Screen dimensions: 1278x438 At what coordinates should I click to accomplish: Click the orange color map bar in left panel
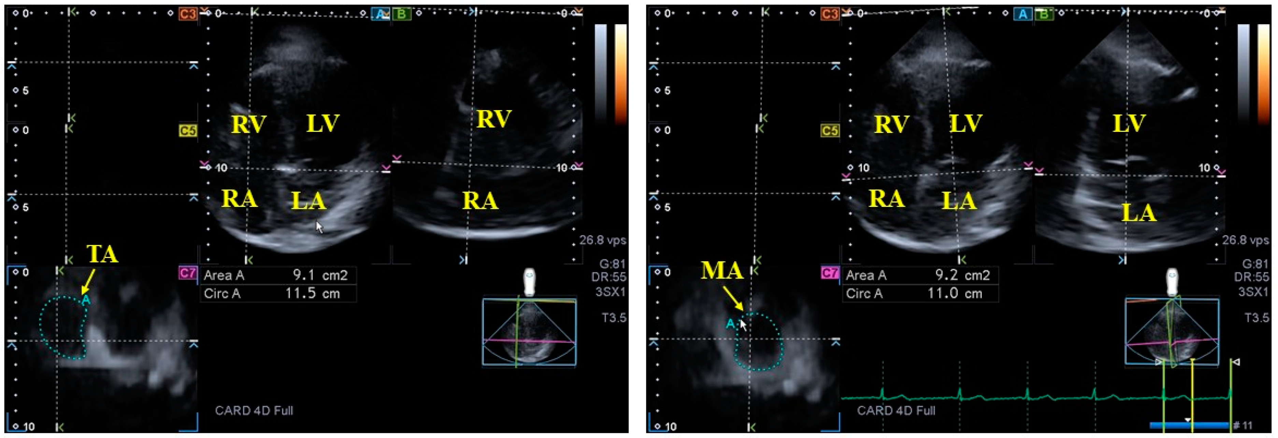(621, 74)
